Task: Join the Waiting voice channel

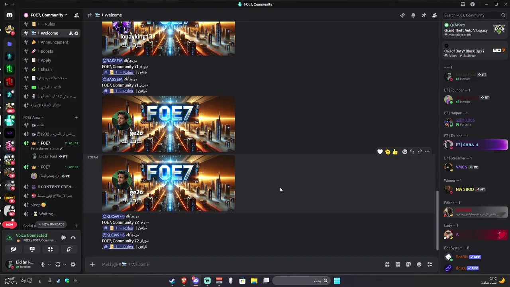Action: pos(51,214)
